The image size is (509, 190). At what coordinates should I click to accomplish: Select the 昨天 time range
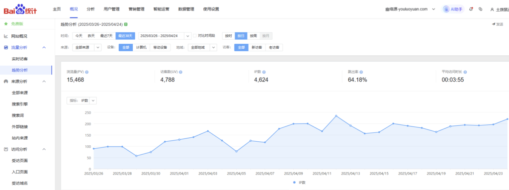pos(91,36)
